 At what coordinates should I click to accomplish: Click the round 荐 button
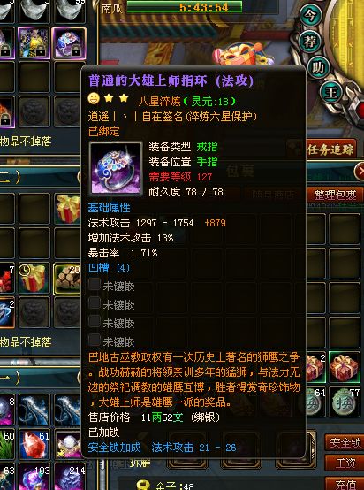(x=310, y=41)
